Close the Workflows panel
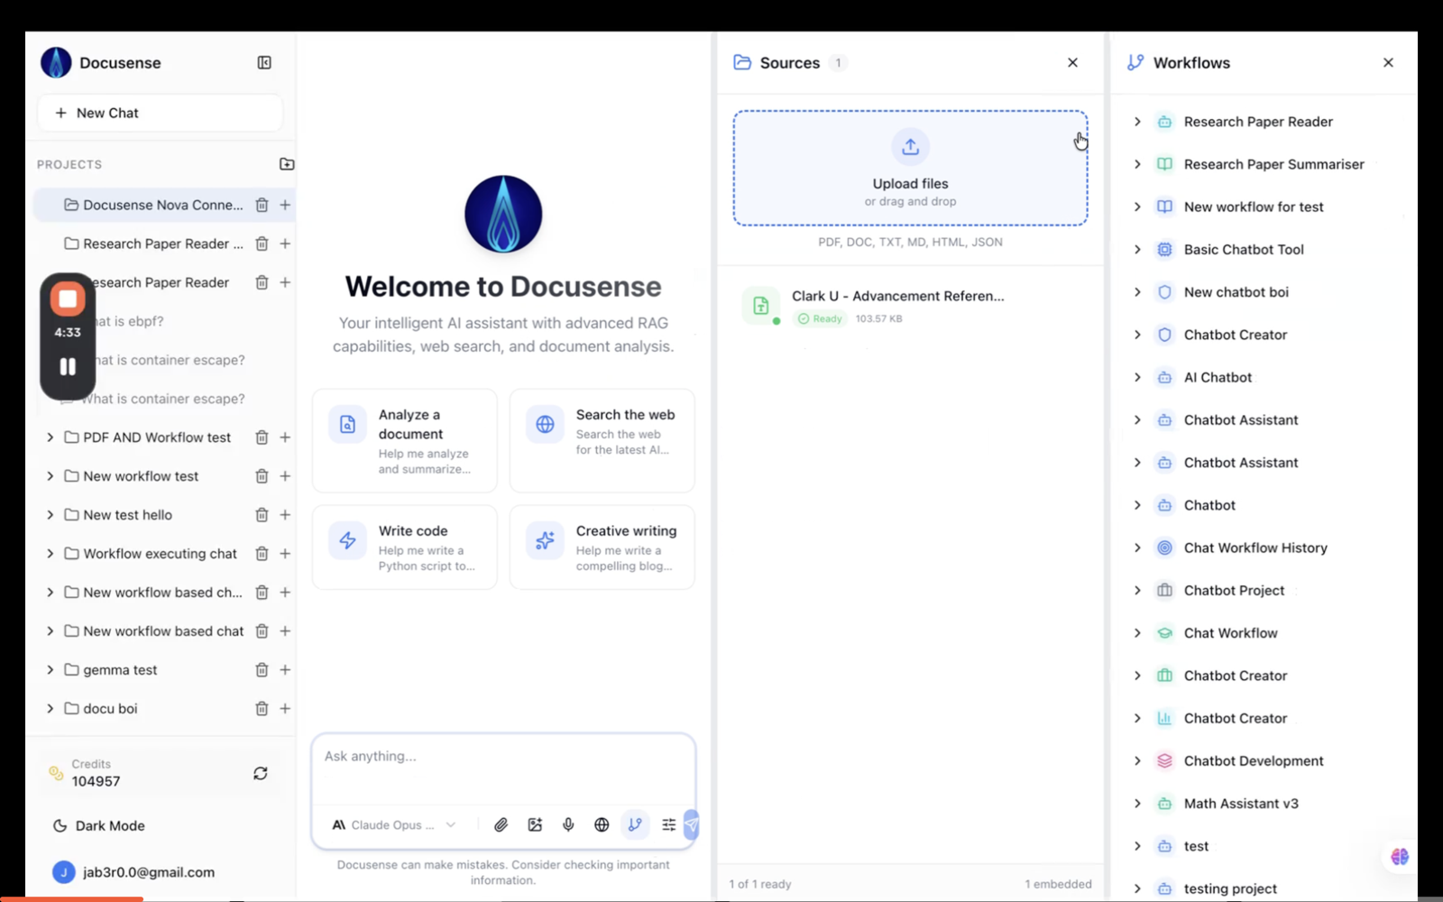 coord(1388,62)
